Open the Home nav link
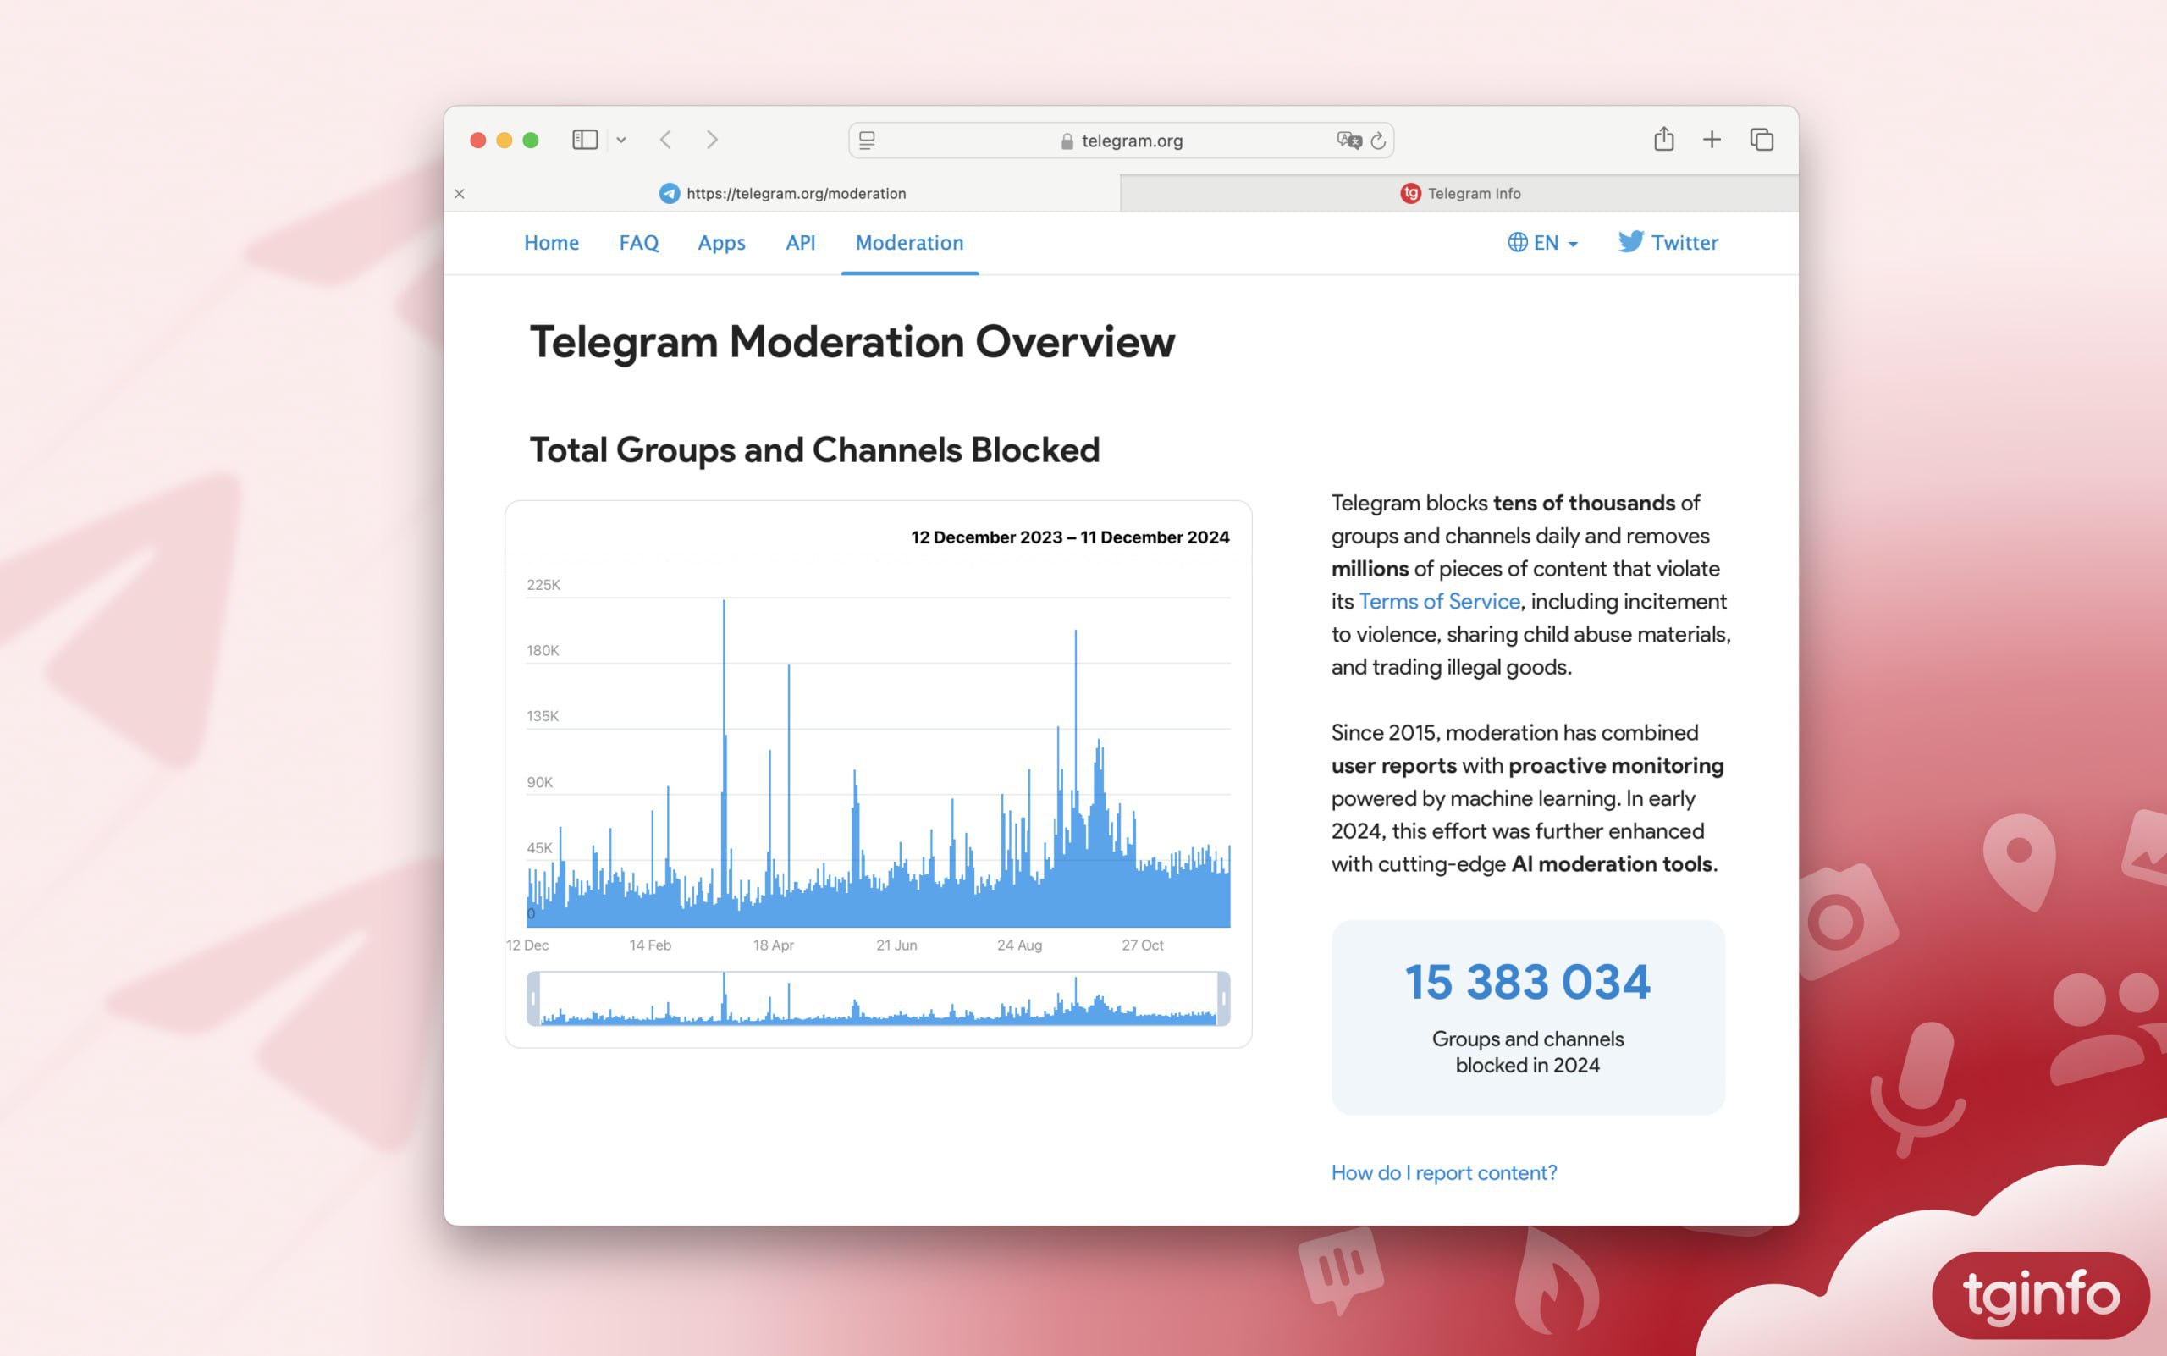This screenshot has height=1356, width=2167. pos(552,243)
